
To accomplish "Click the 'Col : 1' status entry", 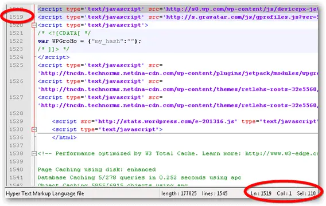I will click(x=284, y=193).
